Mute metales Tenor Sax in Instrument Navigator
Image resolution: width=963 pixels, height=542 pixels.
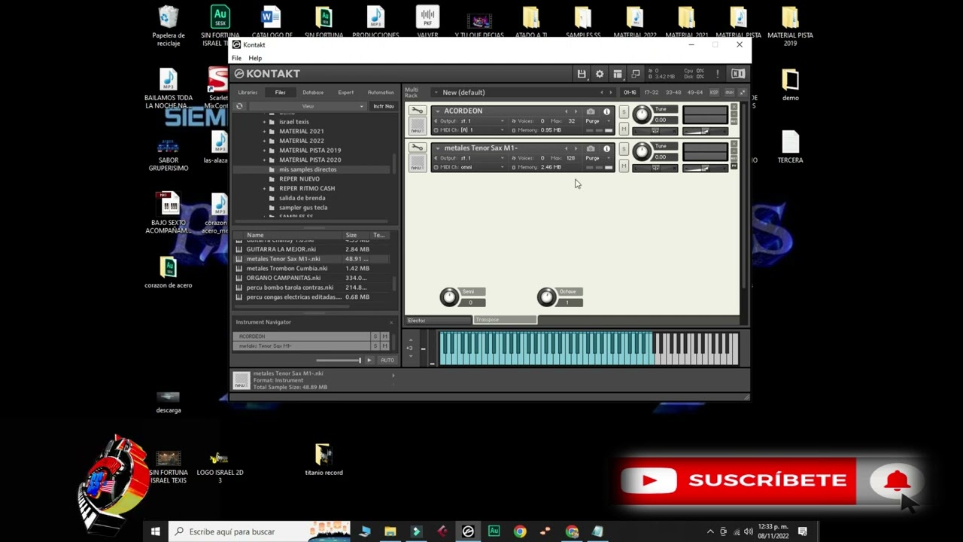[x=384, y=346]
